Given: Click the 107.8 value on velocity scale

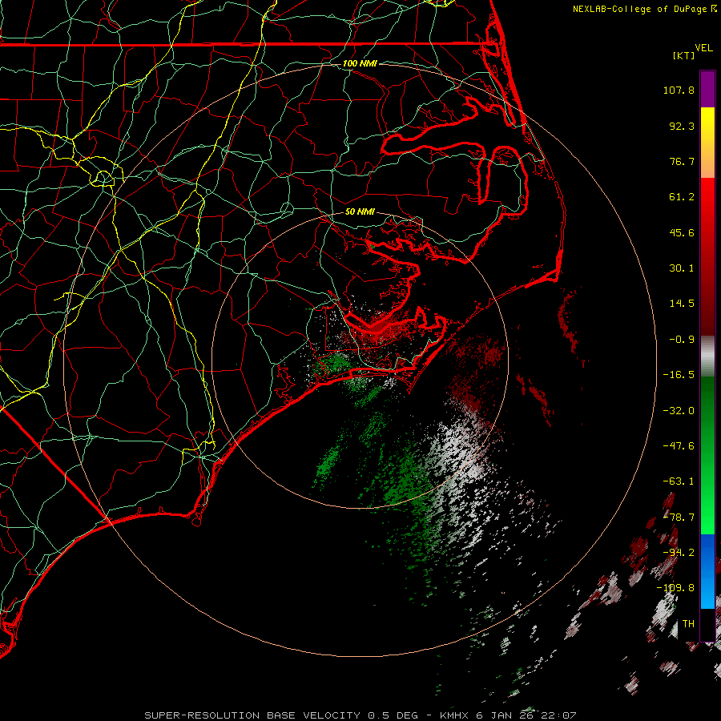Looking at the screenshot, I should [x=679, y=90].
